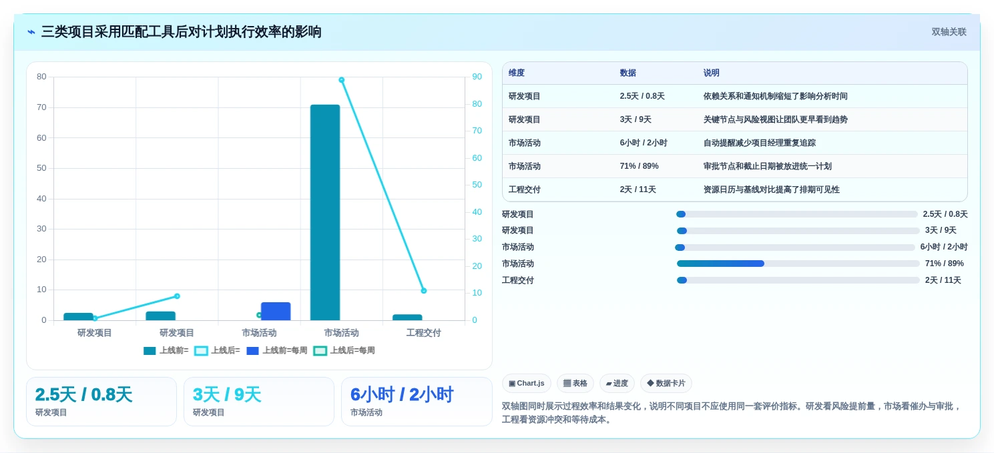
Task: Click the 进度 chip
Action: tap(617, 384)
